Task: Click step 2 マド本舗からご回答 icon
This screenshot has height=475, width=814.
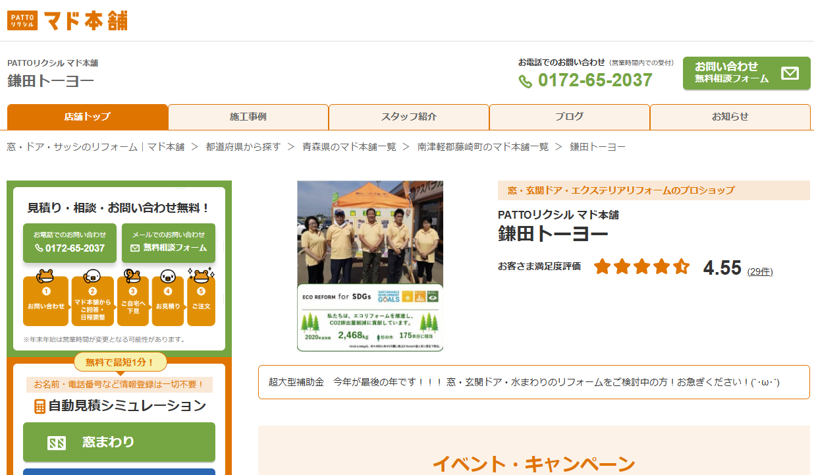Action: tap(92, 297)
